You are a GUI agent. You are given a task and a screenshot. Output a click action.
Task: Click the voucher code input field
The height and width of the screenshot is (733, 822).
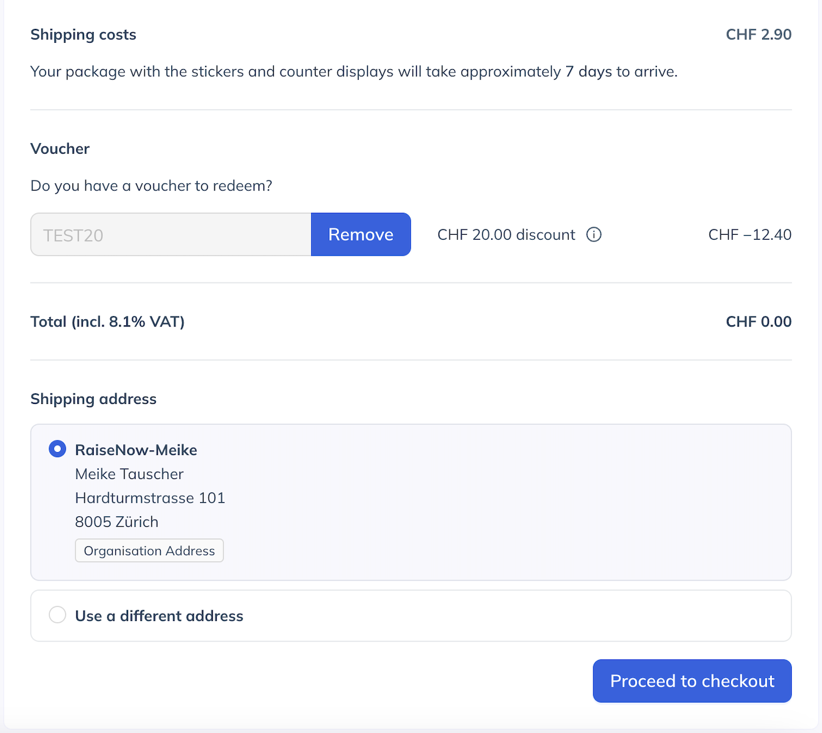171,234
